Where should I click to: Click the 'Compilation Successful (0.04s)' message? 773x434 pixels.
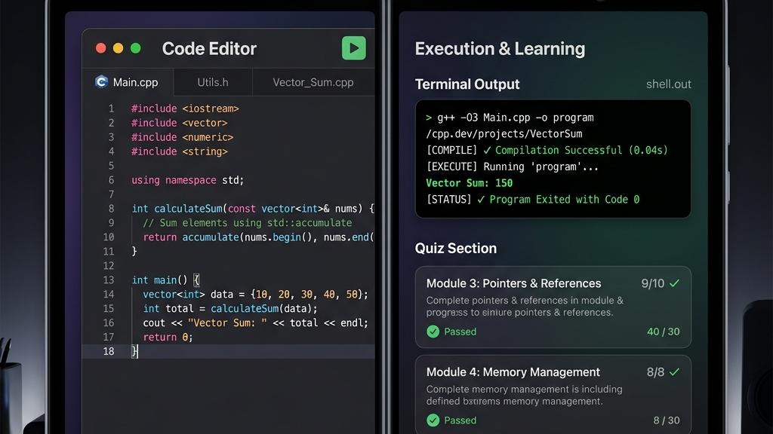(581, 150)
